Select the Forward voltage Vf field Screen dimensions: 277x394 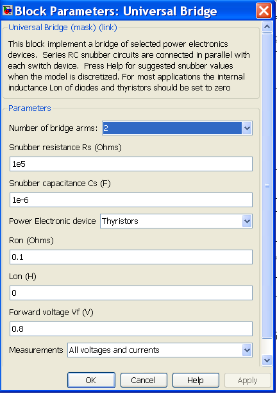click(131, 329)
